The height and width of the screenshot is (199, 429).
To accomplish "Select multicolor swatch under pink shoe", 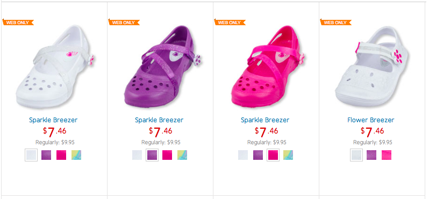I will 288,155.
